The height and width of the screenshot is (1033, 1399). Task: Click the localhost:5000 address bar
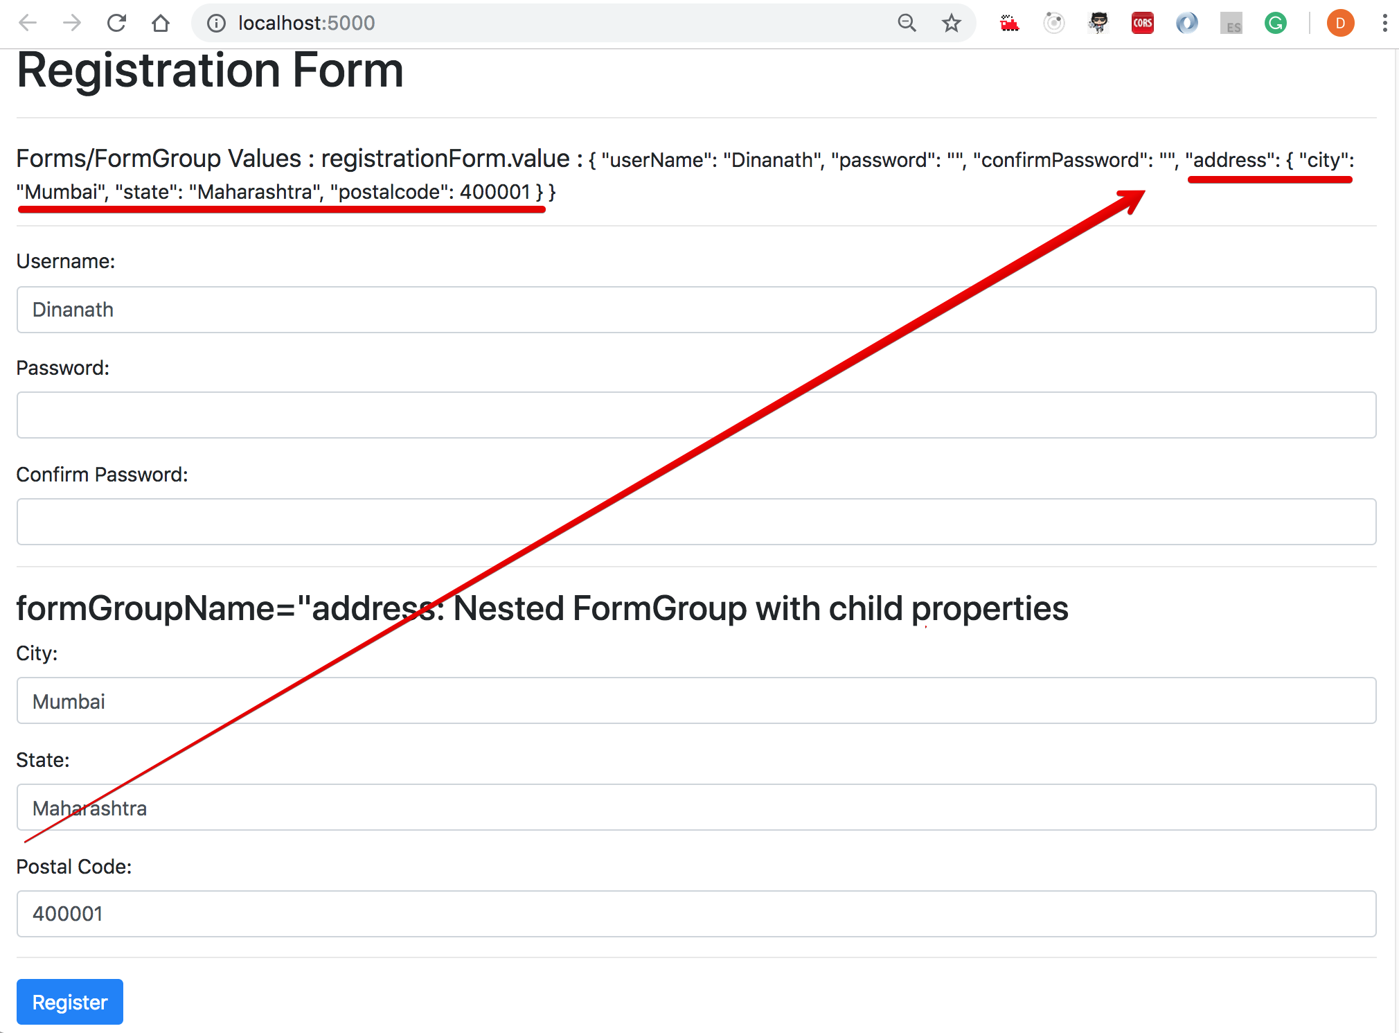pos(554,24)
